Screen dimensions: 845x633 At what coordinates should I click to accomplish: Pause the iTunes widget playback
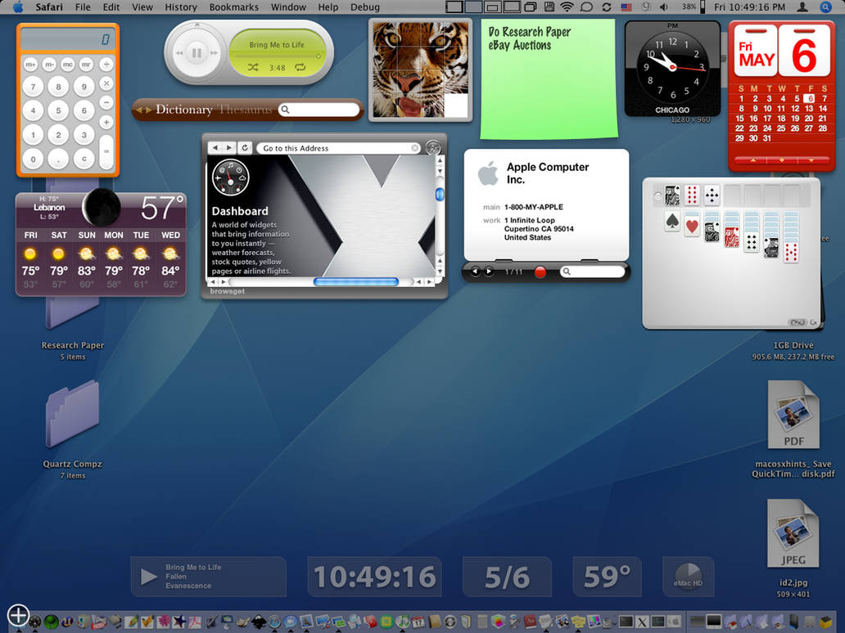tap(197, 52)
